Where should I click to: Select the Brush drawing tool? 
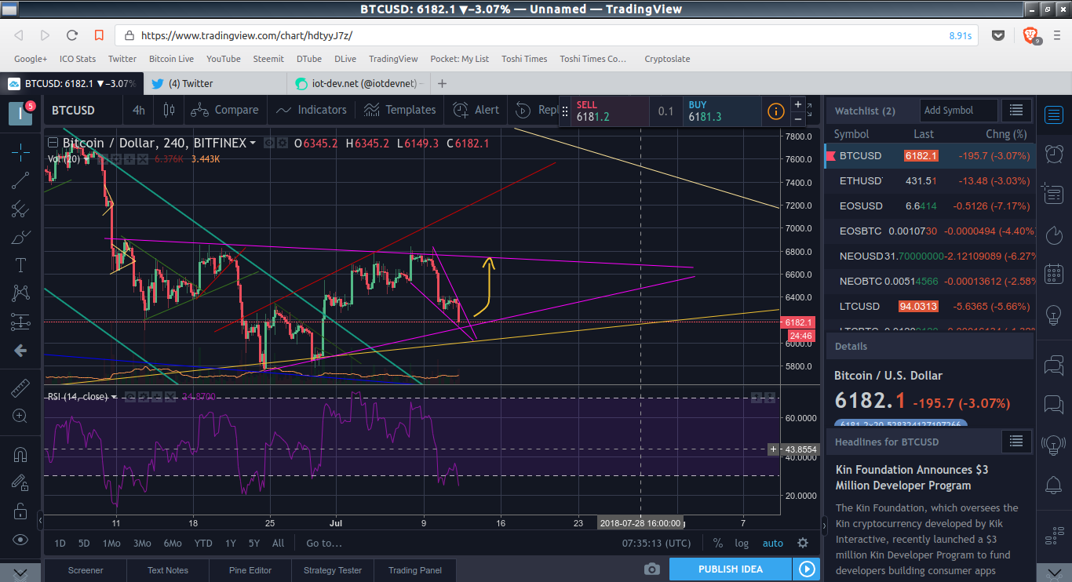click(x=20, y=237)
